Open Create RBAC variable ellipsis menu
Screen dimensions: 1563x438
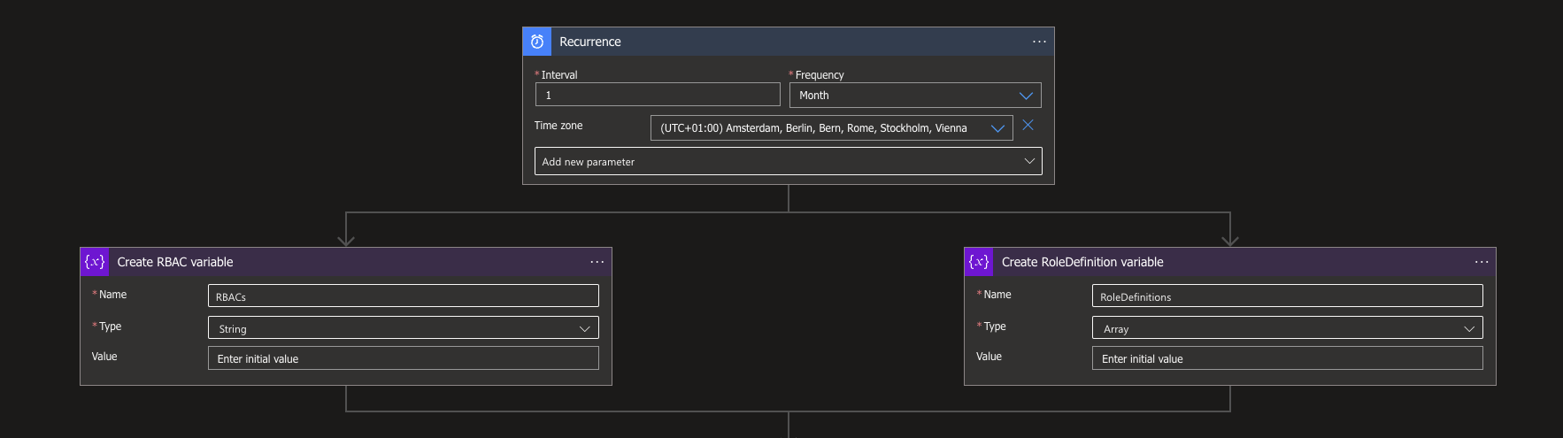point(597,262)
